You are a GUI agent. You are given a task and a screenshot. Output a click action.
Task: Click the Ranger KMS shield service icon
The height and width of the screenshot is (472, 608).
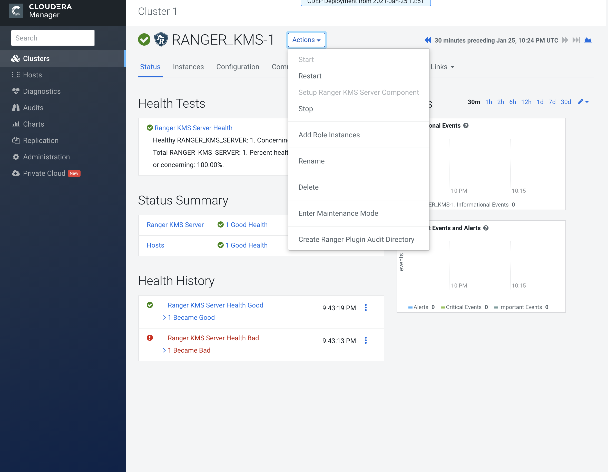coord(161,39)
